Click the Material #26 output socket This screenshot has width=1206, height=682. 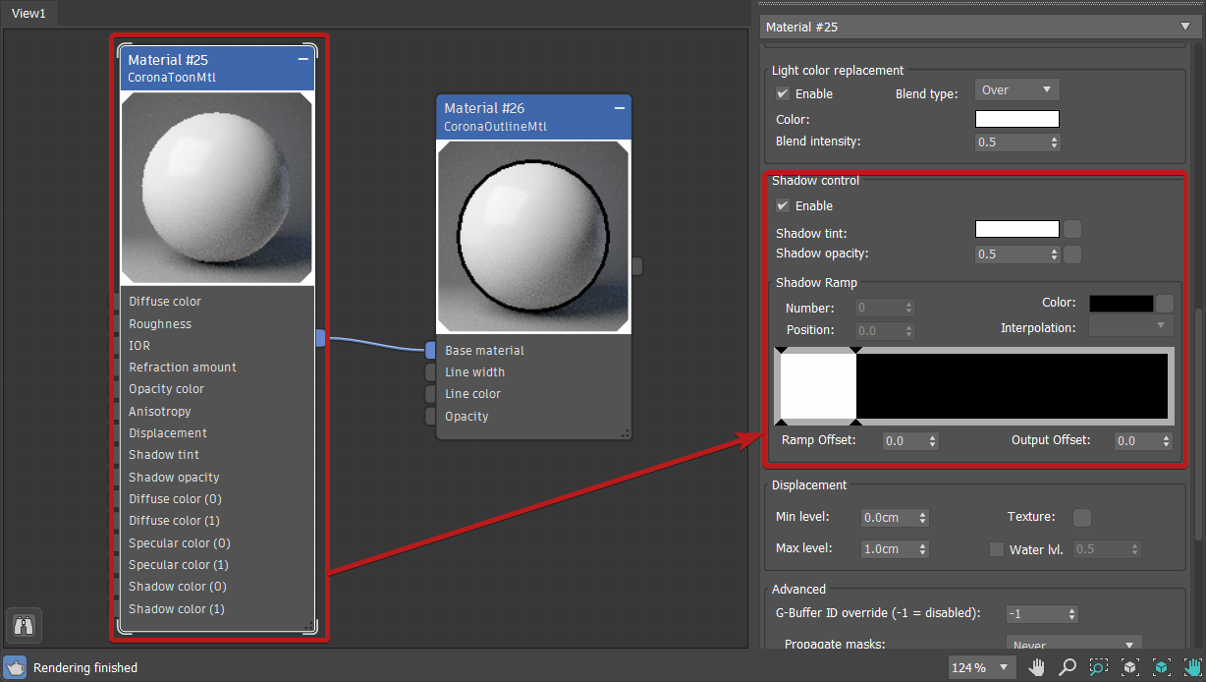pos(637,266)
